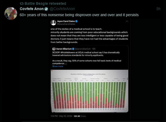Image resolution: width=166 pixels, height=122 pixels.
Task: Click the 122.3K Views count
Action: (x=80, y=116)
